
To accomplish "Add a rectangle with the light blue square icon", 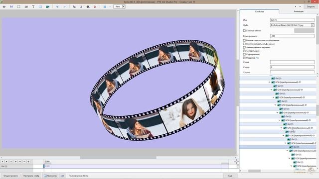I will pos(40,6).
